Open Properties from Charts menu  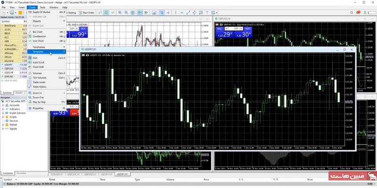point(47,109)
